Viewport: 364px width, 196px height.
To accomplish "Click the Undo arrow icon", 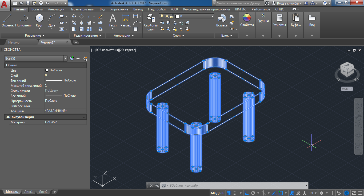I will coord(47,3).
